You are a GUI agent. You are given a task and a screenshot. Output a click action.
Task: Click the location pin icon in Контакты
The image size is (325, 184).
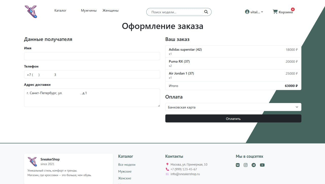coord(167,165)
